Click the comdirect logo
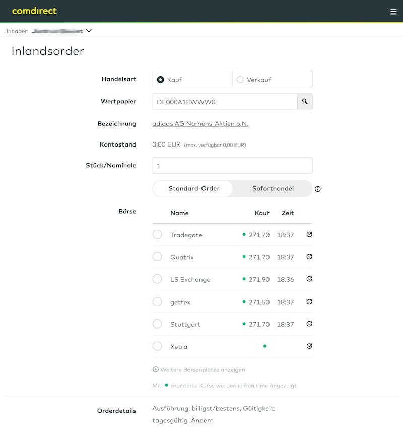Image resolution: width=403 pixels, height=436 pixels. point(34,11)
